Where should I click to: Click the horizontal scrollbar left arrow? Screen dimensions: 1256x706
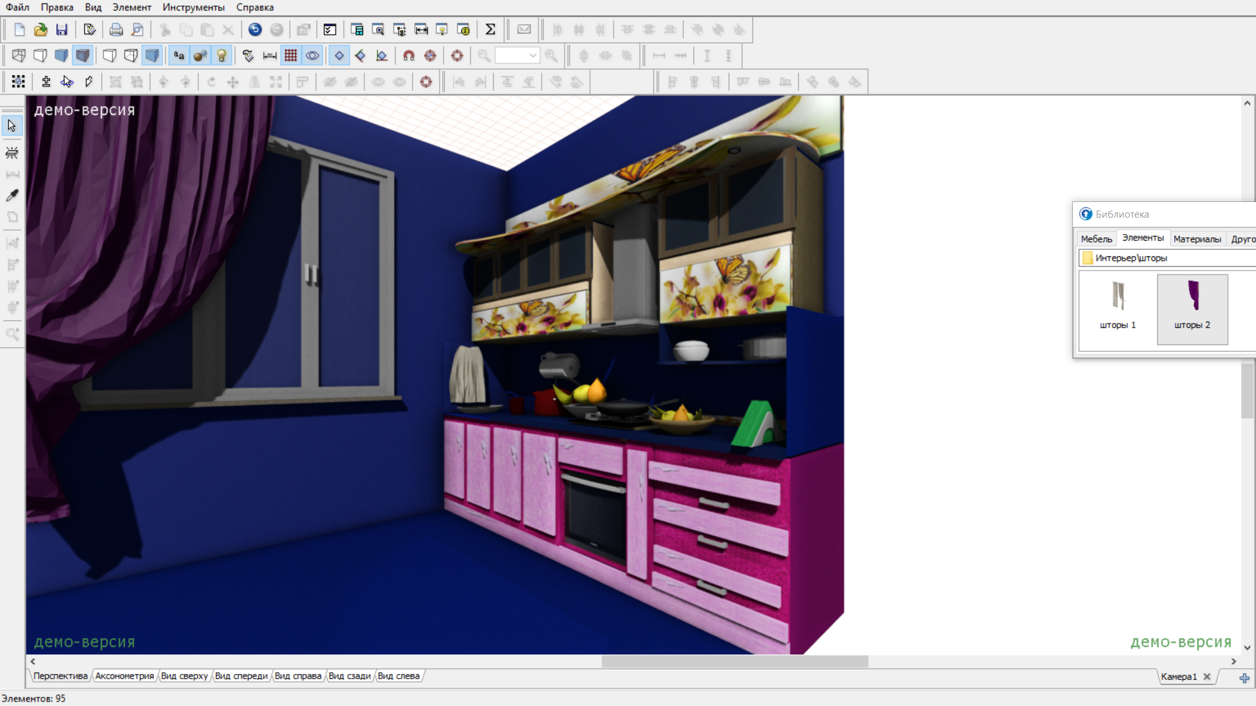33,662
